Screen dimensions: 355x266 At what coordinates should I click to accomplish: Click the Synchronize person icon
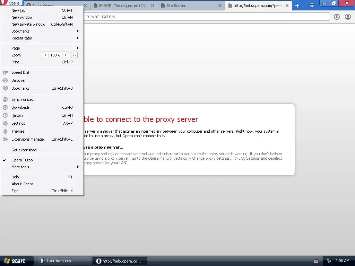pos(5,99)
